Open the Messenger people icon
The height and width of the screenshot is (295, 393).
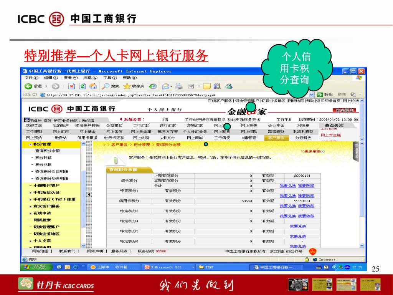pos(229,86)
